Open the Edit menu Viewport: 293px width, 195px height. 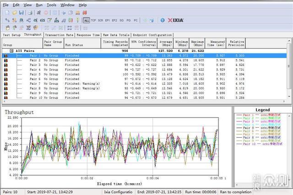pyautogui.click(x=16, y=5)
